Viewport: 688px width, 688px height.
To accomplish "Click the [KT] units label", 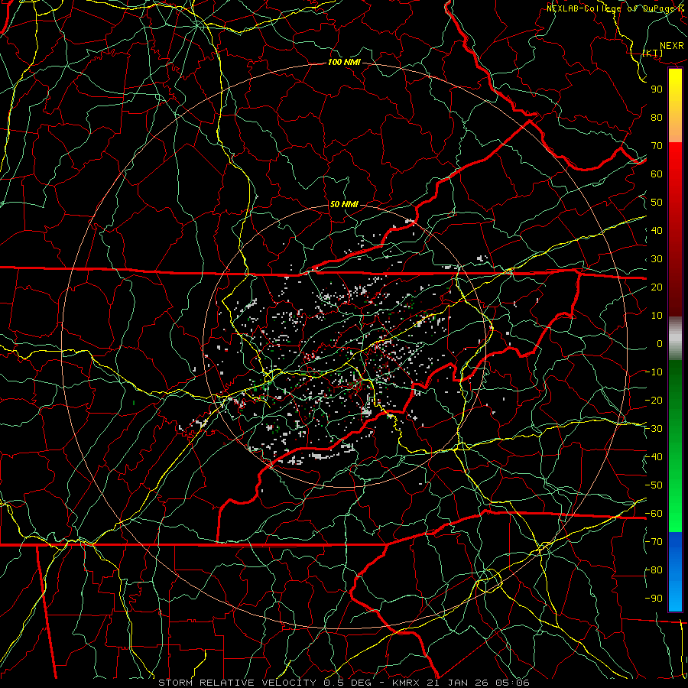I will [653, 53].
